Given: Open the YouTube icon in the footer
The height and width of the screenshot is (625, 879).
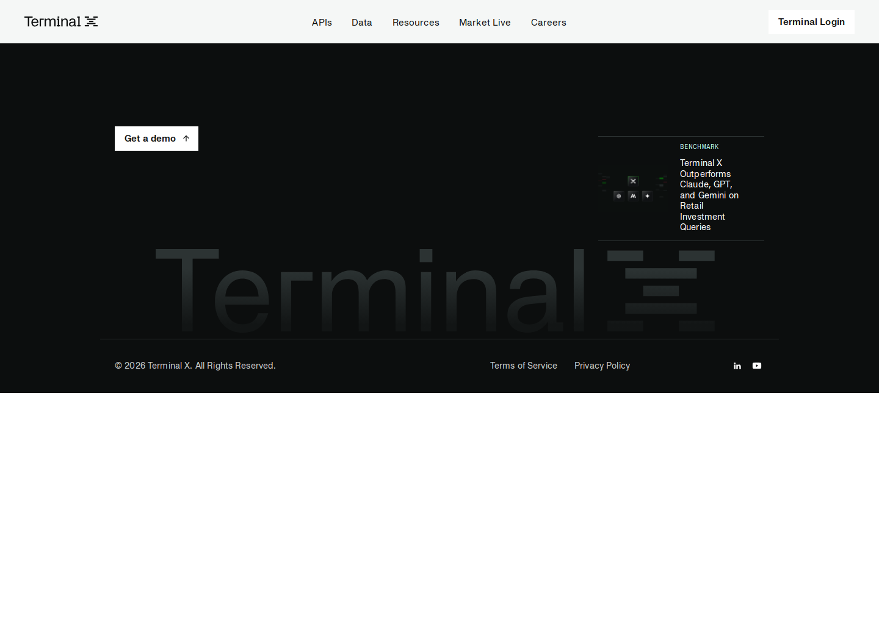Looking at the screenshot, I should coord(757,366).
